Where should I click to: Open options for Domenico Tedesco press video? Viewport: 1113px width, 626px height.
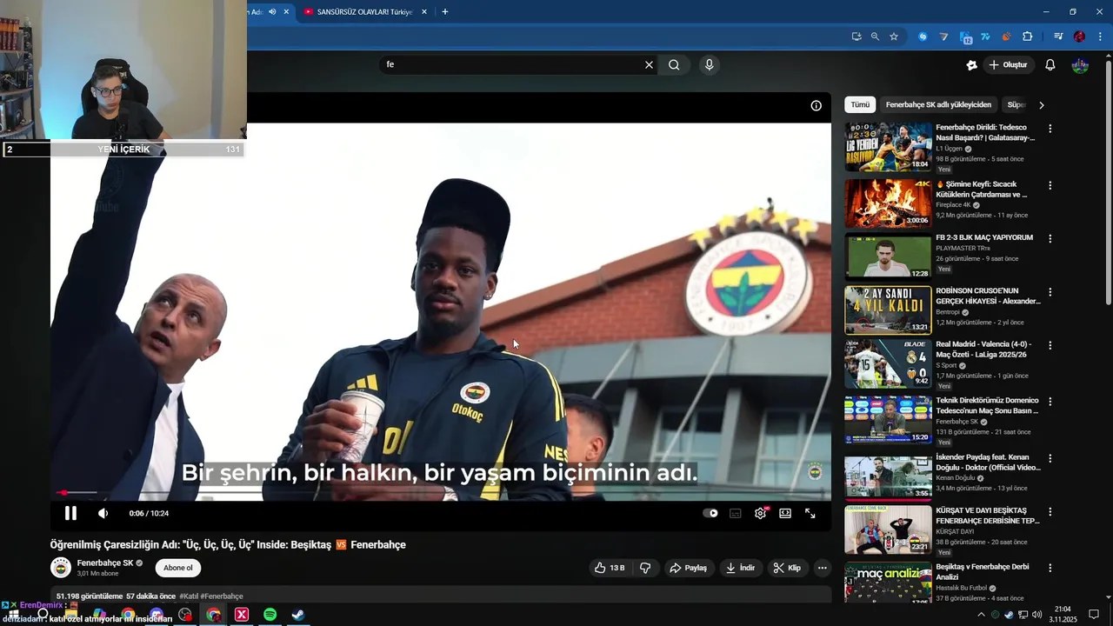coord(1050,402)
